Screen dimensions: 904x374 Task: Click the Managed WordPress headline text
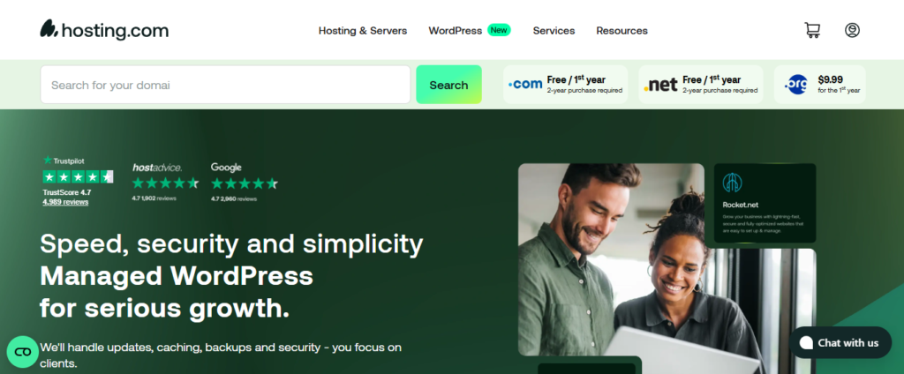(x=177, y=276)
